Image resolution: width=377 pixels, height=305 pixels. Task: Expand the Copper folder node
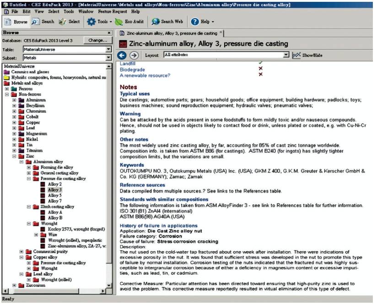coord(14,123)
